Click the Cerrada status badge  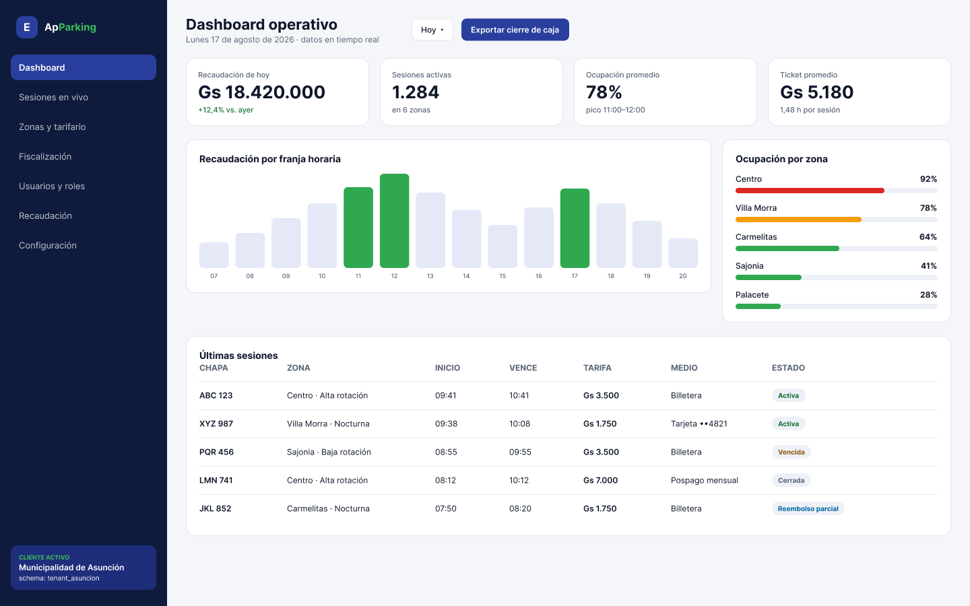(791, 481)
